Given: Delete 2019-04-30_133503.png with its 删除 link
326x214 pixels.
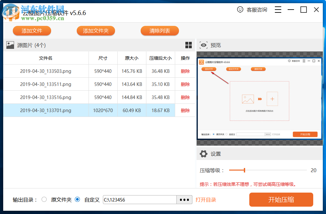Looking at the screenshot, I should pyautogui.click(x=185, y=71).
